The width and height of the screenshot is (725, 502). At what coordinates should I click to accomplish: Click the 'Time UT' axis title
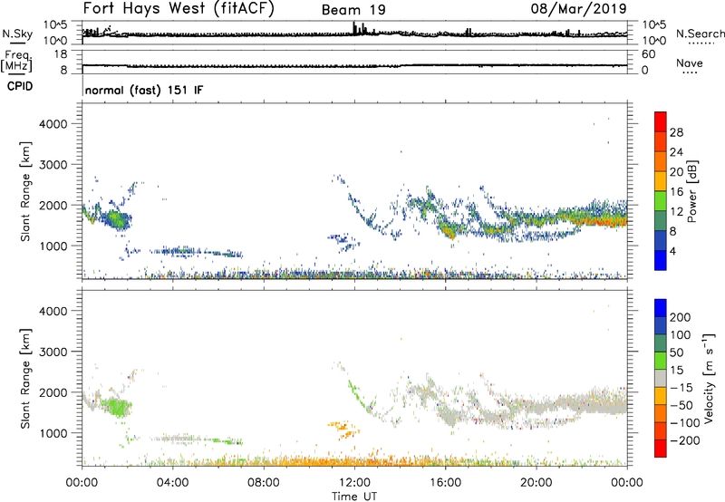(x=354, y=497)
